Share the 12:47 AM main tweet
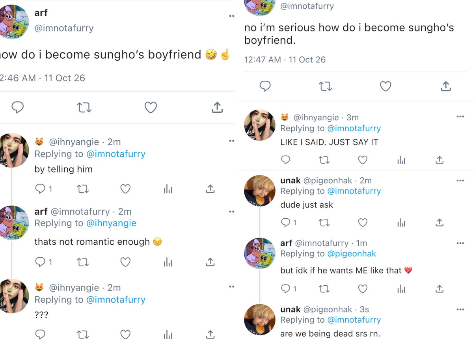This screenshot has height=344, width=473. coord(446,86)
